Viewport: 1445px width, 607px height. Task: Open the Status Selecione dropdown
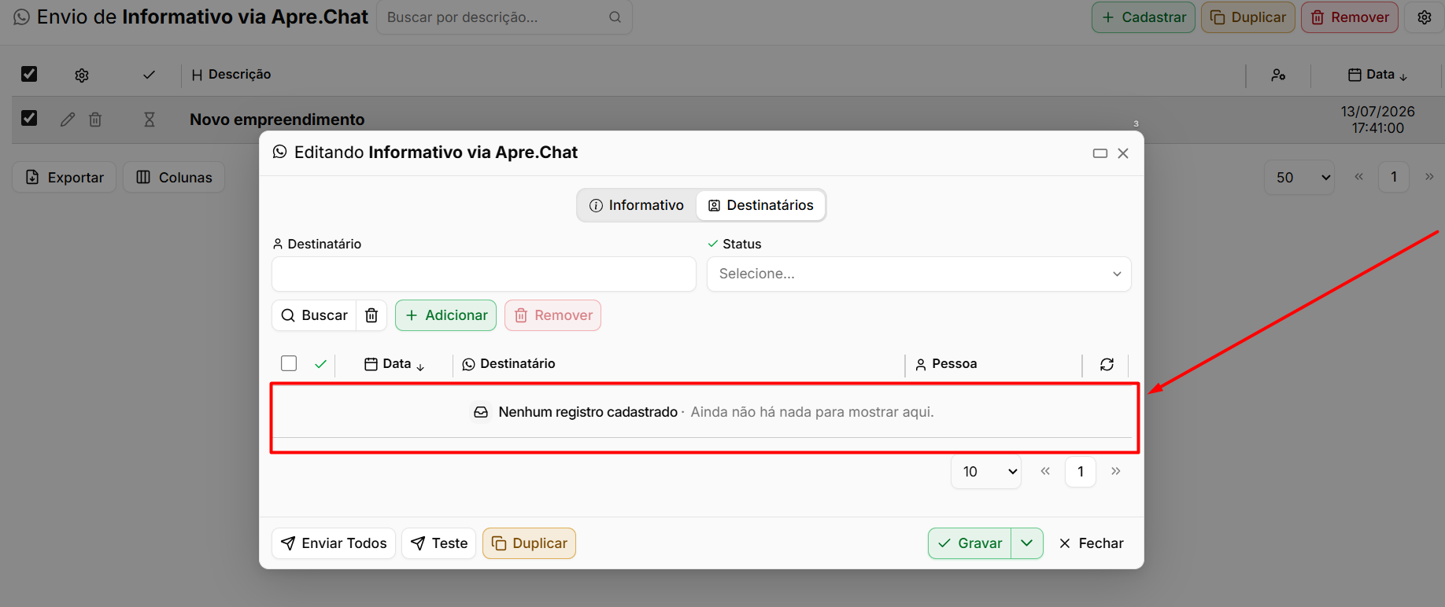[919, 274]
